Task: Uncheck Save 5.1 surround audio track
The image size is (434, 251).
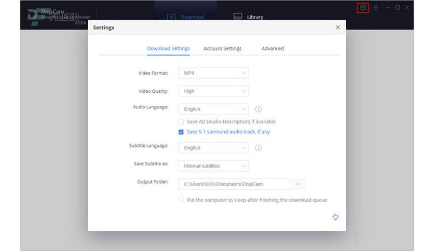Action: (181, 132)
